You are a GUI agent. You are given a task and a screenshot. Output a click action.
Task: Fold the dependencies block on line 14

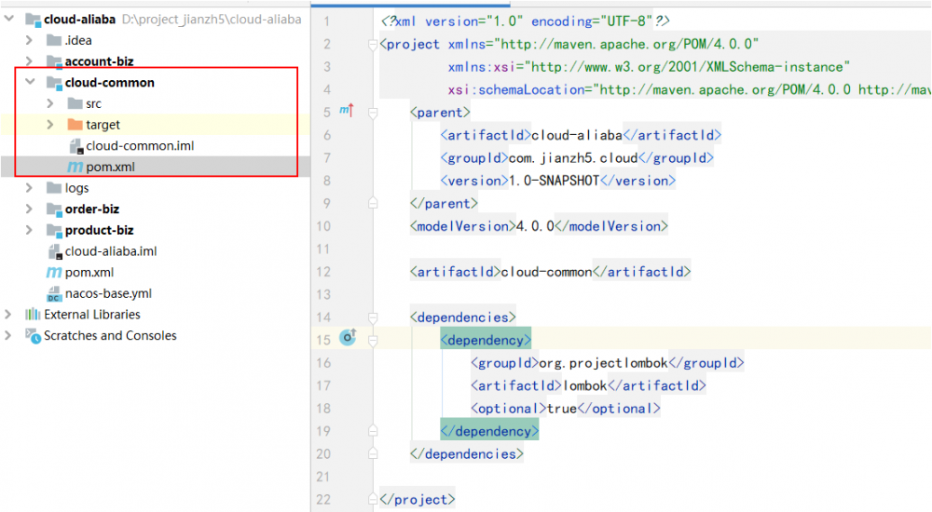point(372,317)
